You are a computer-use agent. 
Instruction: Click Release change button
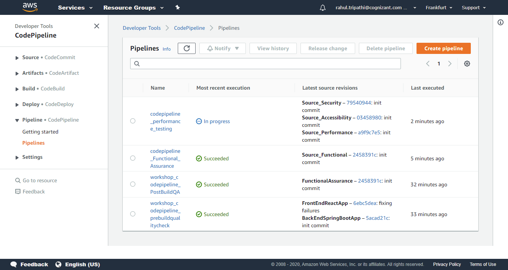coord(328,48)
